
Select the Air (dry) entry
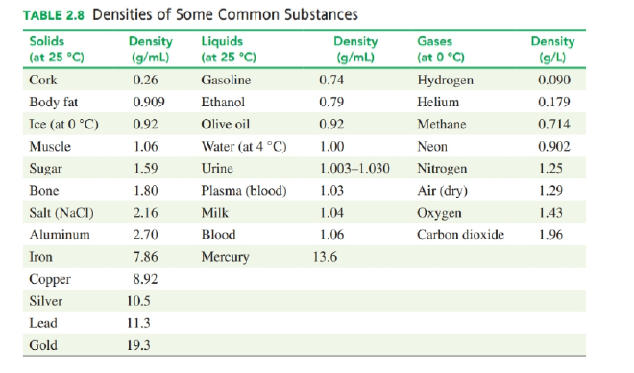[x=442, y=191]
